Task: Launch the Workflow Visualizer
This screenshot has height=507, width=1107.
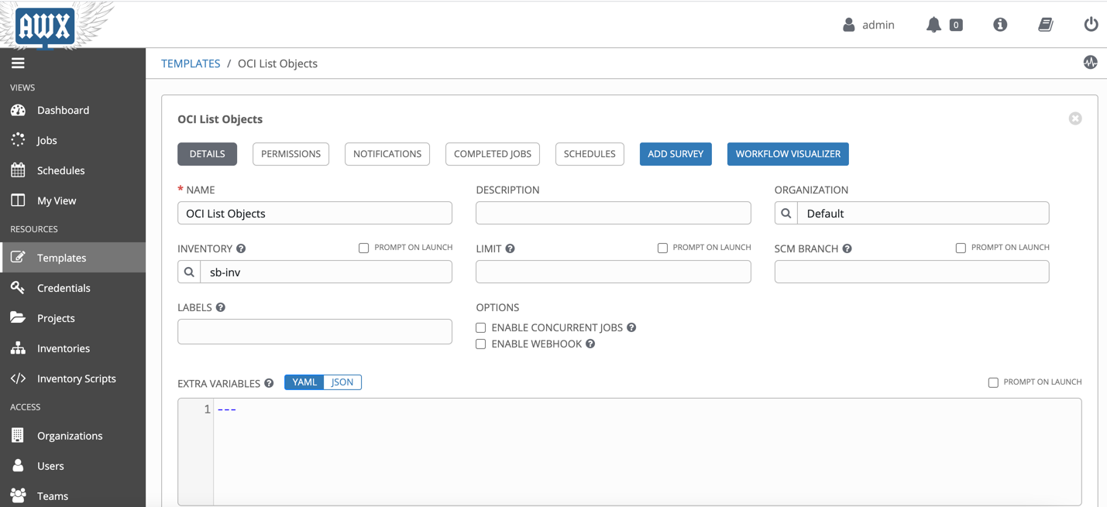Action: (x=788, y=154)
